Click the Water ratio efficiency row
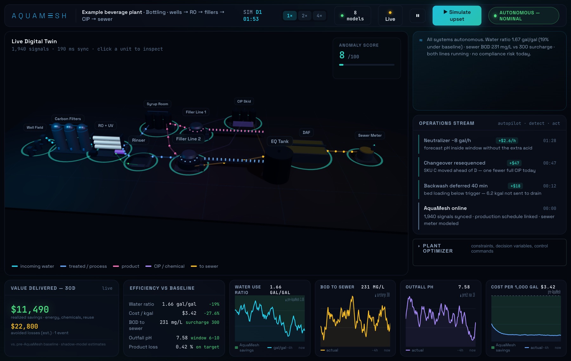 coord(174,304)
